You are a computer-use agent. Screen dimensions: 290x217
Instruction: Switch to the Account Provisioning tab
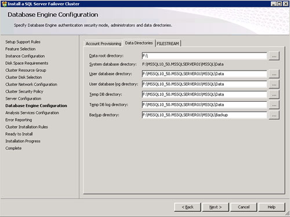click(103, 43)
